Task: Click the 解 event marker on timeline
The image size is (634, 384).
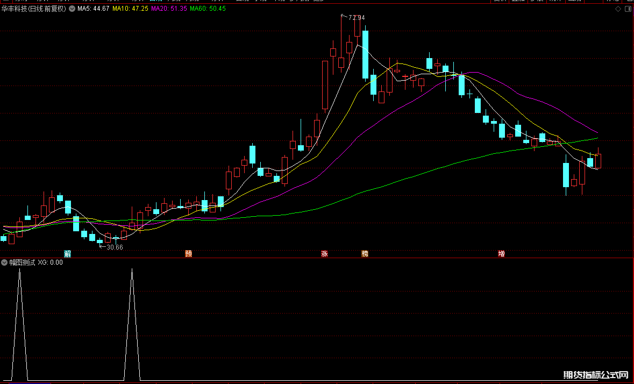Action: [68, 254]
